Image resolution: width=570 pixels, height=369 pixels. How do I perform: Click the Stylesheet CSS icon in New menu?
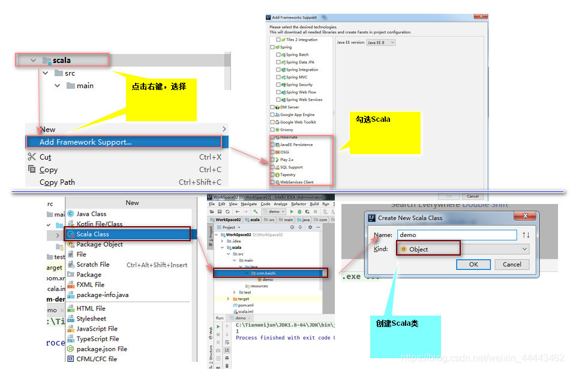tap(71, 319)
